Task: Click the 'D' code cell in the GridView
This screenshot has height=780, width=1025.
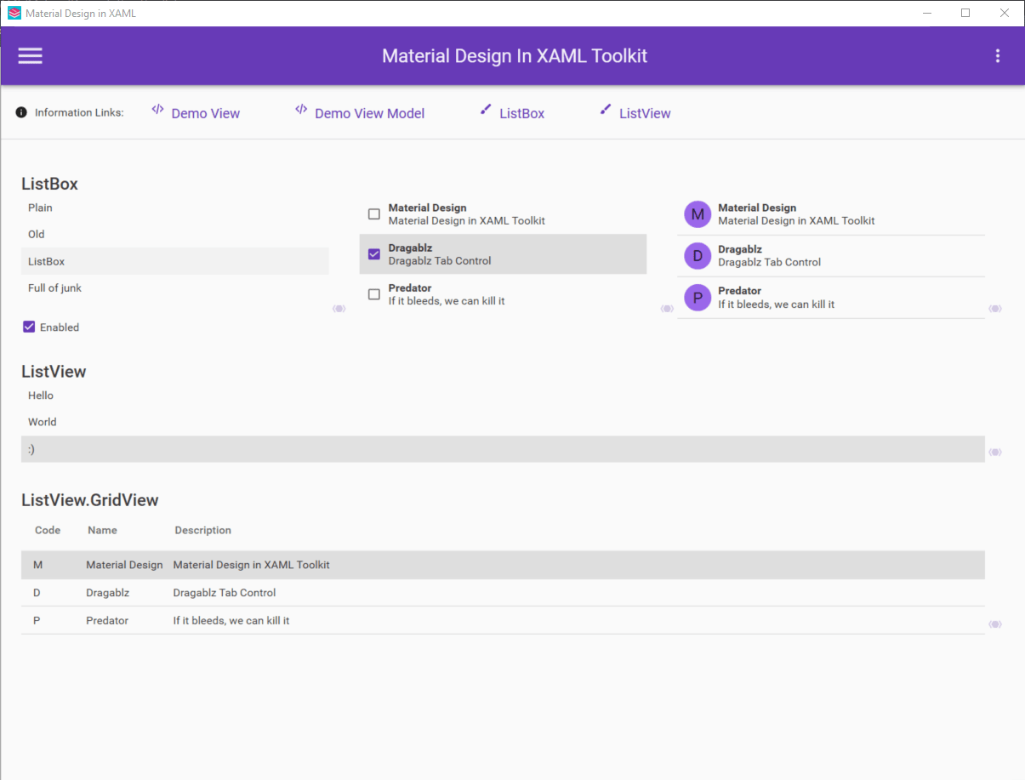Action: point(37,593)
